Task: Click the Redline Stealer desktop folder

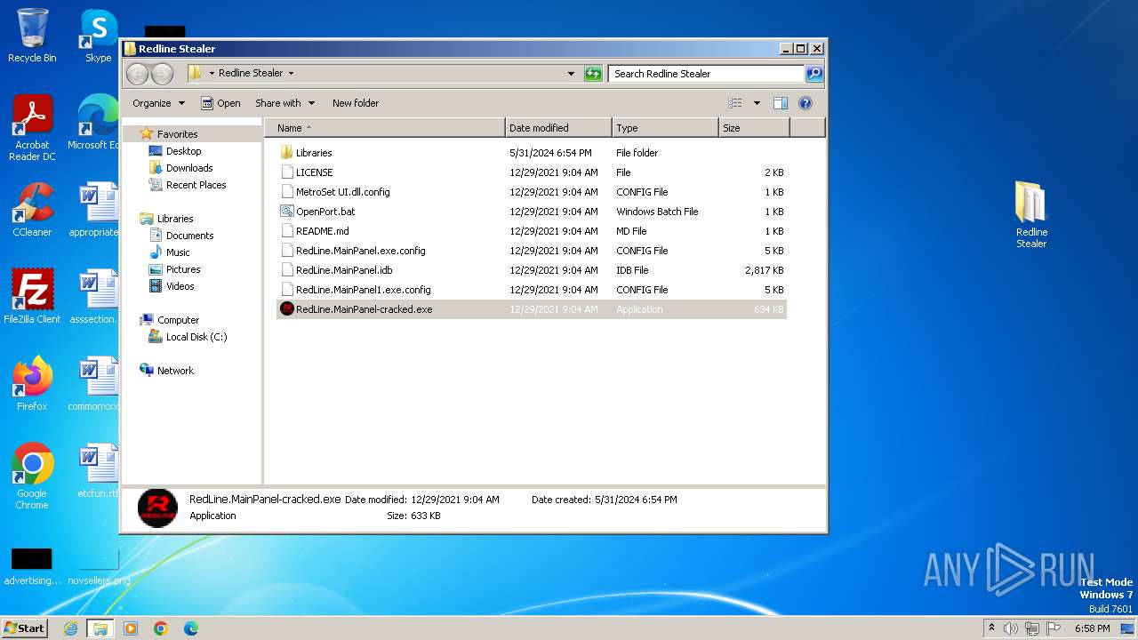Action: (x=1031, y=215)
